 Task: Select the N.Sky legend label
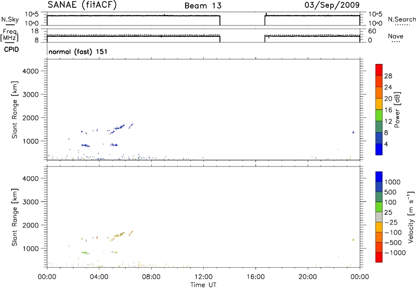click(x=10, y=20)
